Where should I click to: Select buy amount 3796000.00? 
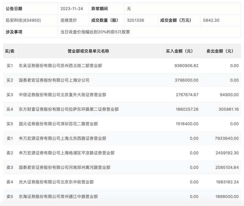click(186, 80)
